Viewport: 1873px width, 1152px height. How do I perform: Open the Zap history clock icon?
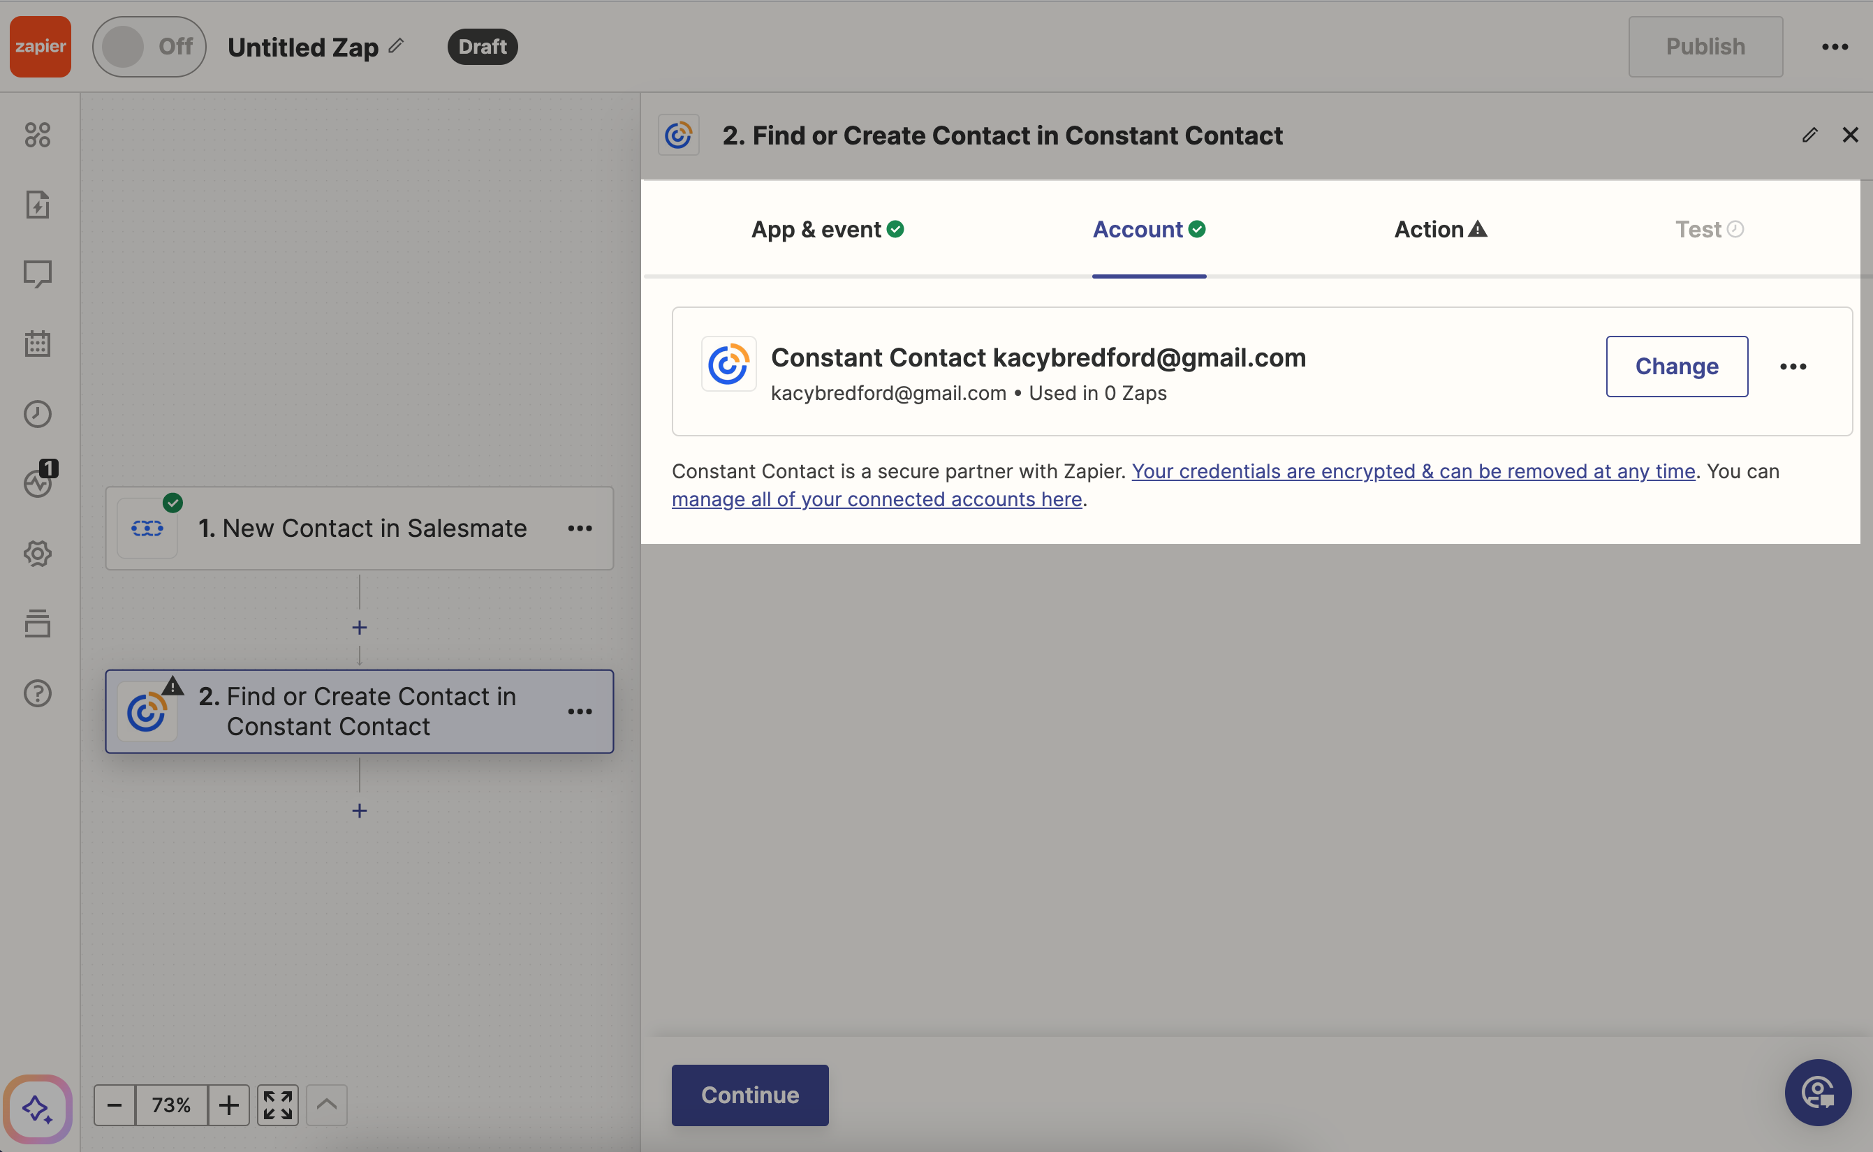pos(37,414)
